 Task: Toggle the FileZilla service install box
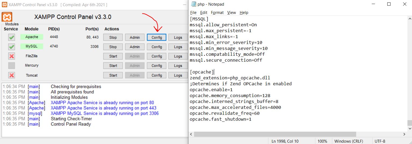coord(12,56)
